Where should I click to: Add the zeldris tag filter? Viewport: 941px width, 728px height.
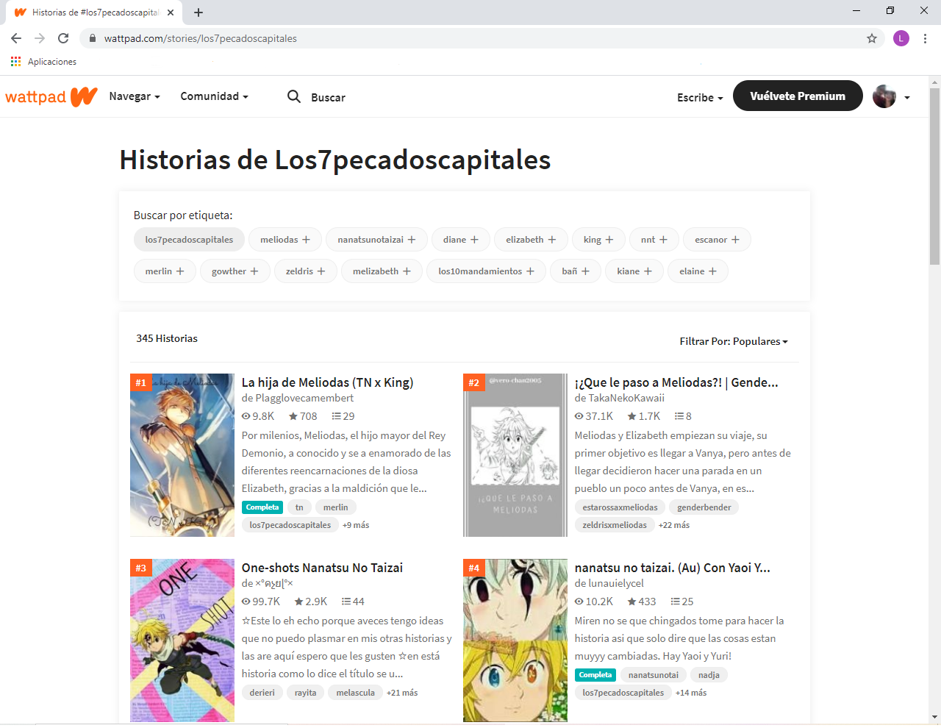306,271
